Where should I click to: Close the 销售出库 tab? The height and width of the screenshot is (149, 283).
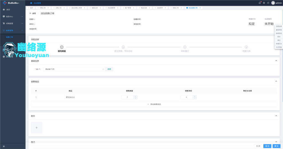pyautogui.click(x=100, y=8)
